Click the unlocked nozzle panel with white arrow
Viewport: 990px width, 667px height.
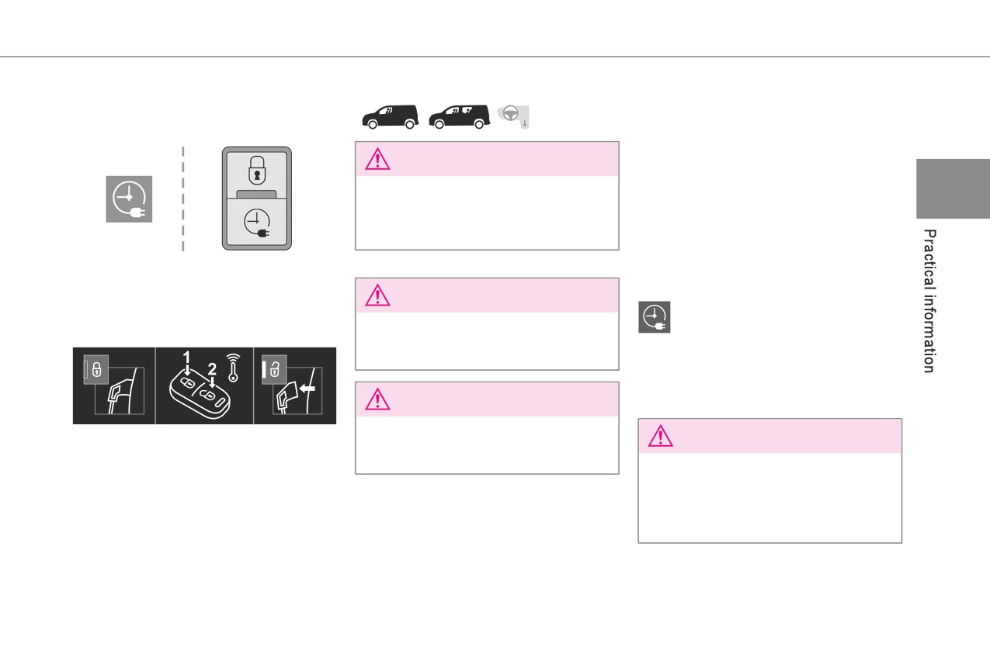pos(295,385)
